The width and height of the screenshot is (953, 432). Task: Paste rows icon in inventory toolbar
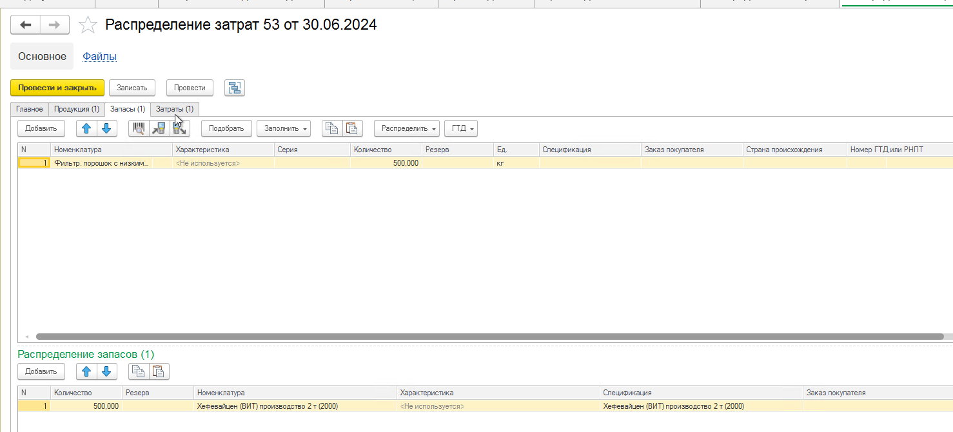[x=353, y=128]
